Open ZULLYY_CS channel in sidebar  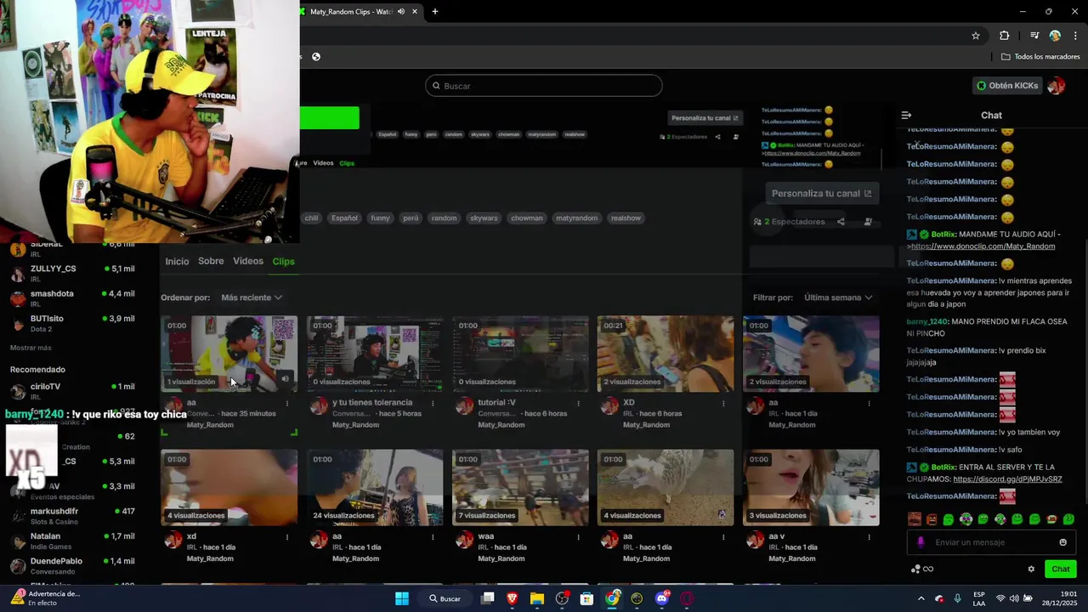point(72,273)
